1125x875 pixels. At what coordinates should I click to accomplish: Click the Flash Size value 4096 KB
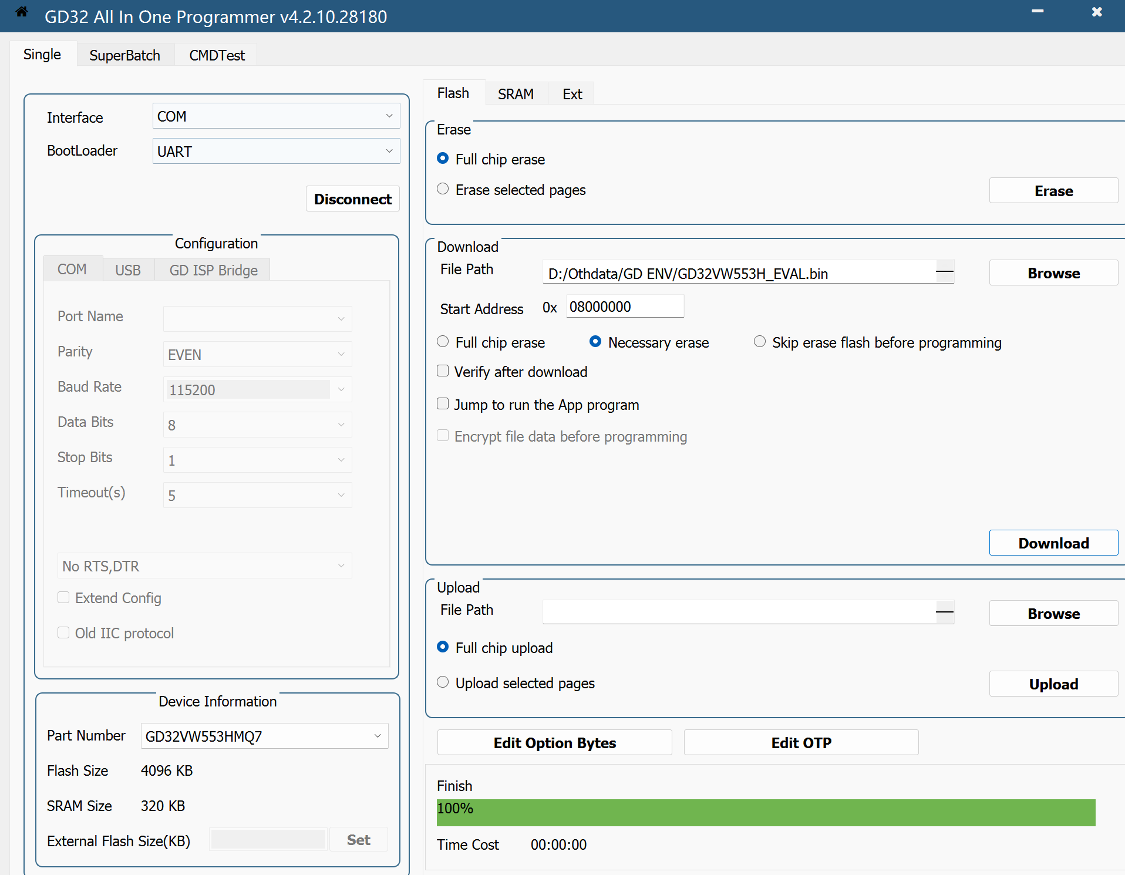(x=167, y=770)
